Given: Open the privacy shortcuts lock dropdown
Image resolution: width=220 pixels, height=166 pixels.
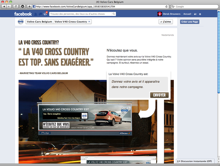Looking at the screenshot, I should click(x=195, y=14).
